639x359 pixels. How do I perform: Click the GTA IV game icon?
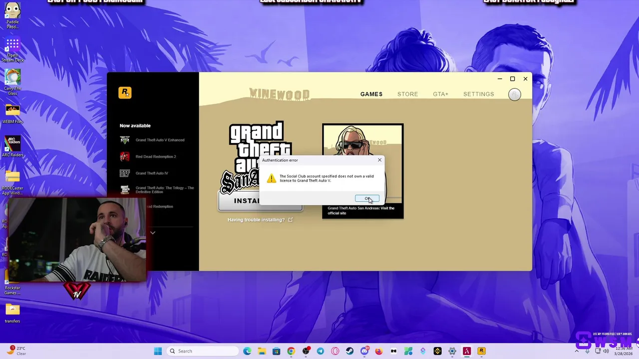[x=125, y=173]
